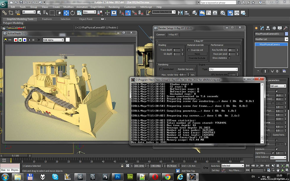This screenshot has height=181, width=290.
Task: Toggle blue channel in ActiveShade
Action: click(25, 40)
